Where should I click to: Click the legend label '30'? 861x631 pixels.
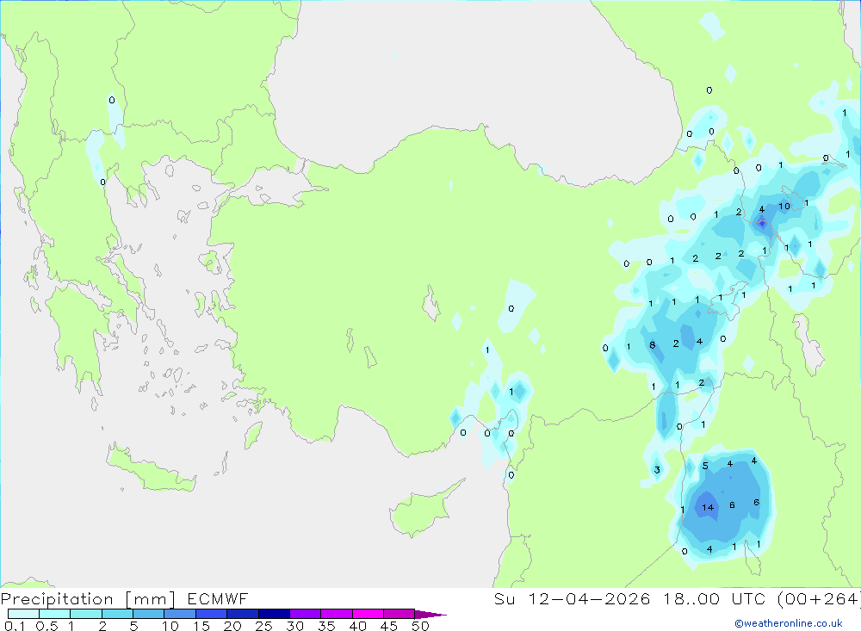[x=295, y=626]
